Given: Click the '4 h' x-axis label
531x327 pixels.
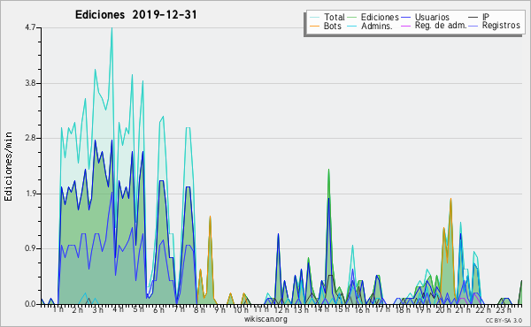Looking at the screenshot, I should tap(118, 309).
